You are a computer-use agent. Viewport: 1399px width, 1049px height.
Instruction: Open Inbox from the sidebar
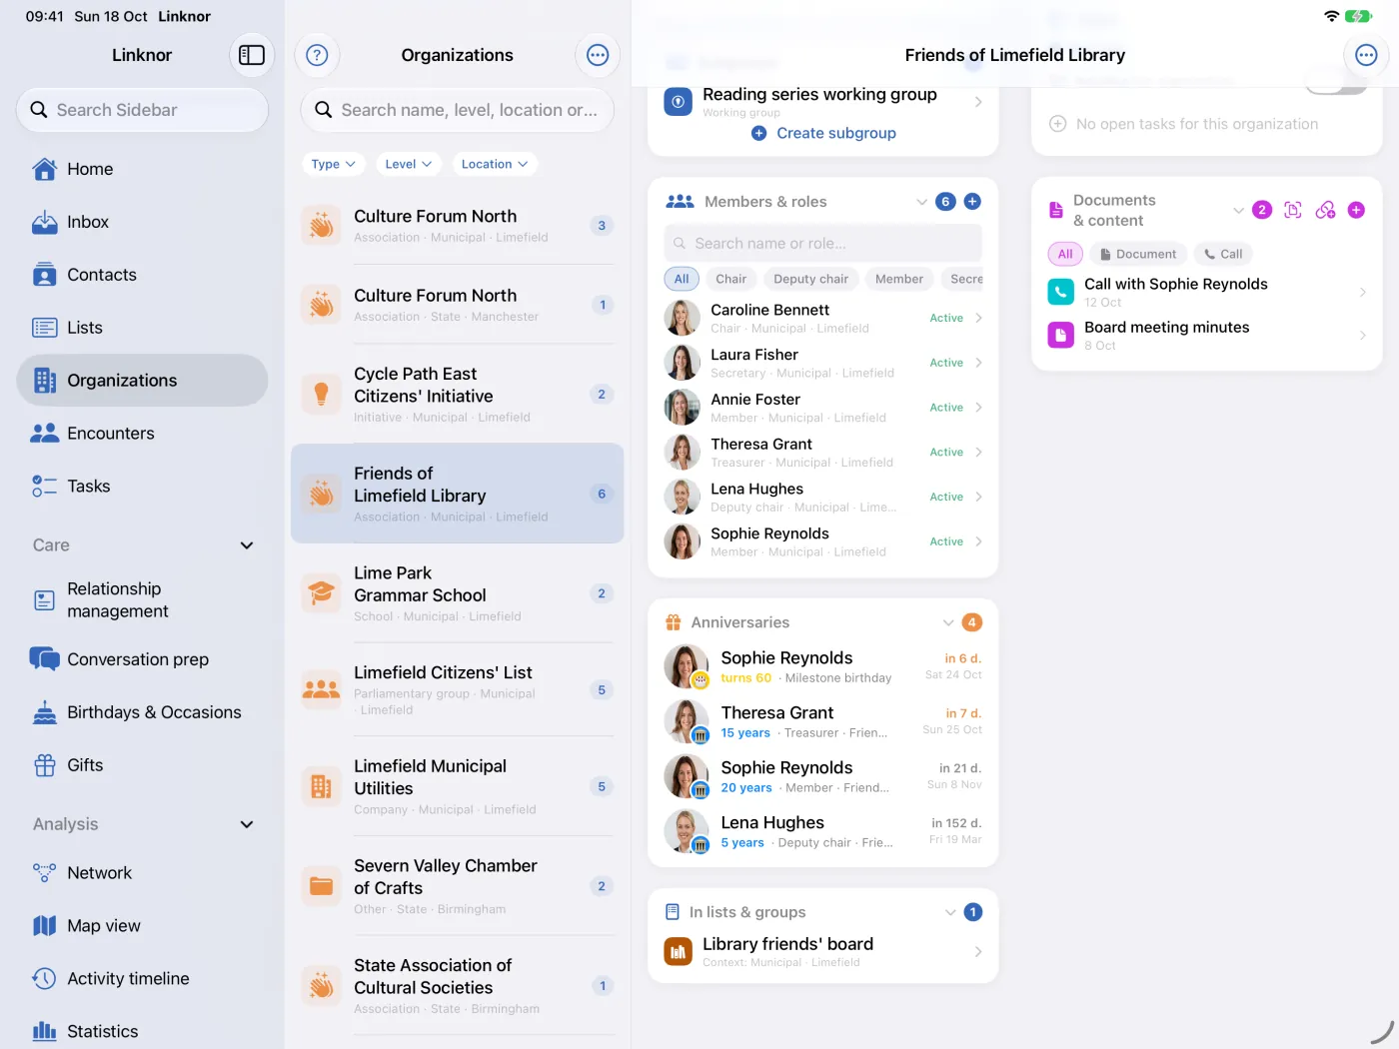click(x=142, y=222)
